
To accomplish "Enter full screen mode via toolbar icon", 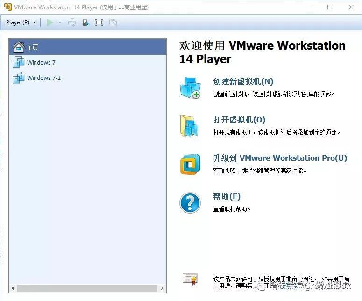I will click(x=99, y=22).
